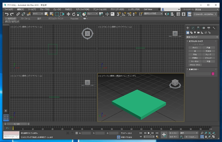Select the Cameras category icon
The image size is (222, 142).
[x=198, y=33]
